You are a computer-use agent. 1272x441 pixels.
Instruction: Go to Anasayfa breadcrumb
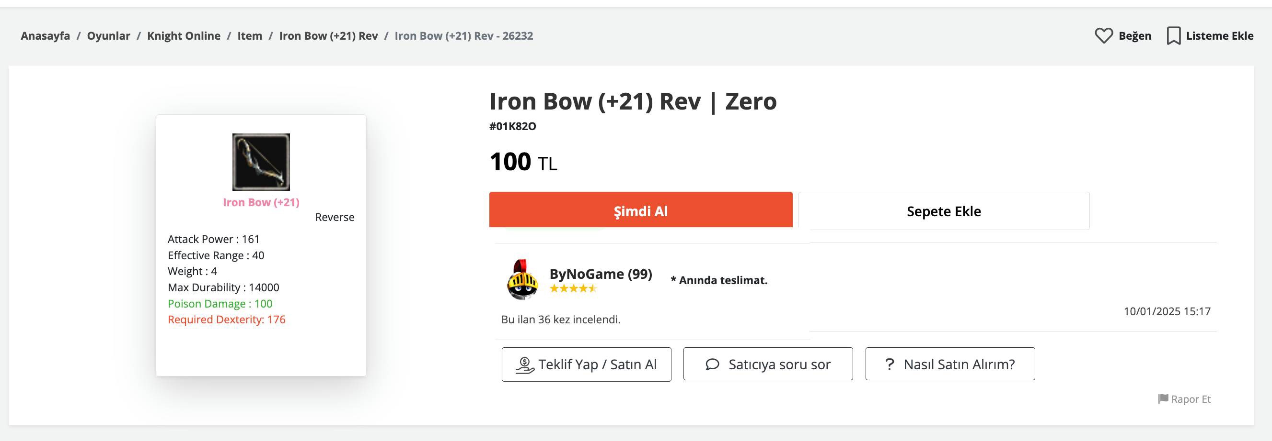[45, 35]
